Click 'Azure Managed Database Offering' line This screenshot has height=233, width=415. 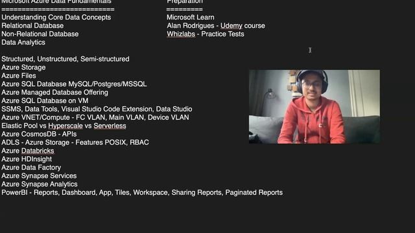point(54,93)
